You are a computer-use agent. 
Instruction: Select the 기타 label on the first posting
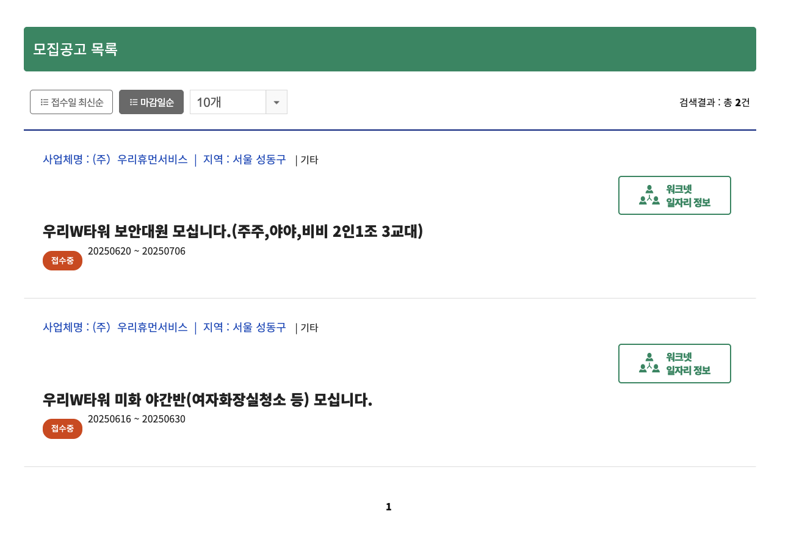(308, 159)
